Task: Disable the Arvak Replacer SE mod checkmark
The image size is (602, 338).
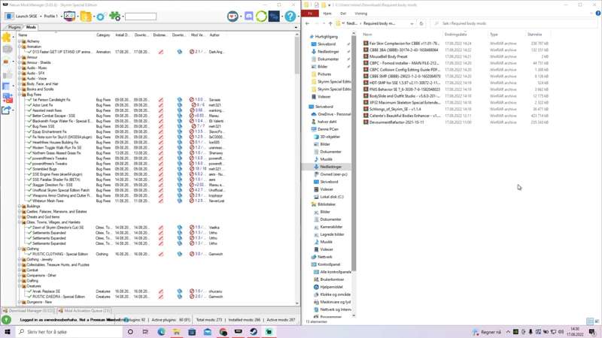Action: point(29,291)
